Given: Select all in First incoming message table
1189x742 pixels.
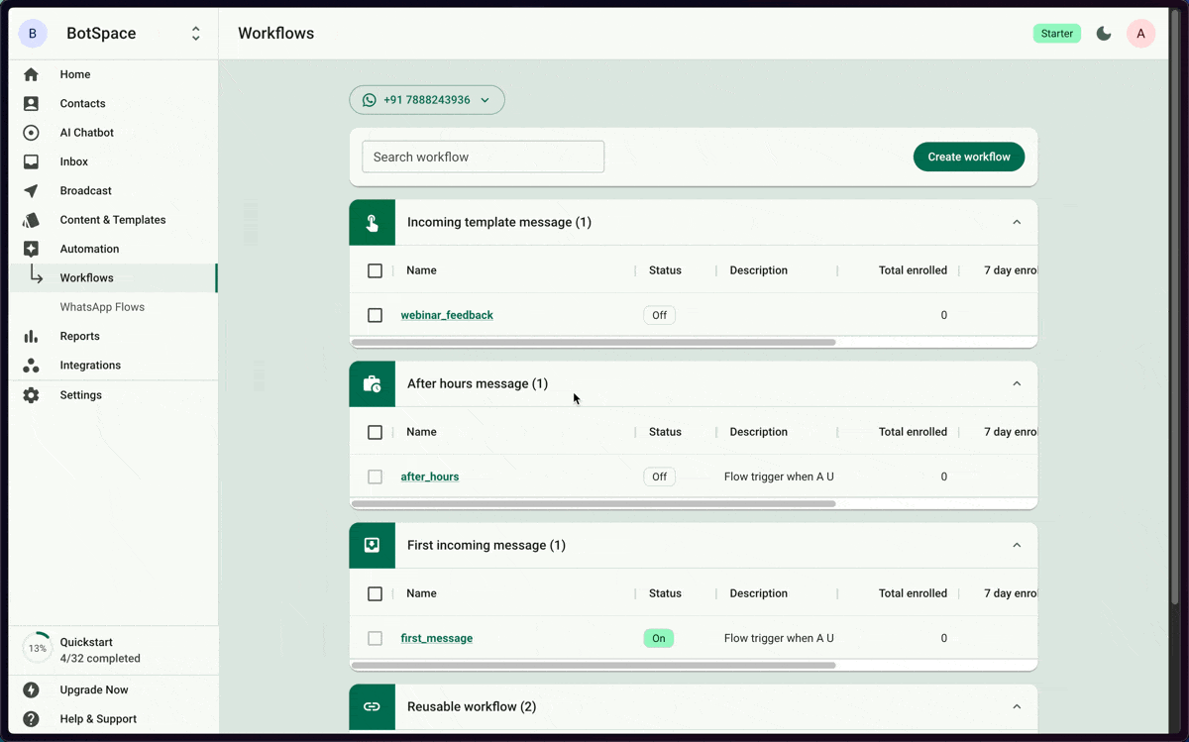Looking at the screenshot, I should tap(375, 593).
